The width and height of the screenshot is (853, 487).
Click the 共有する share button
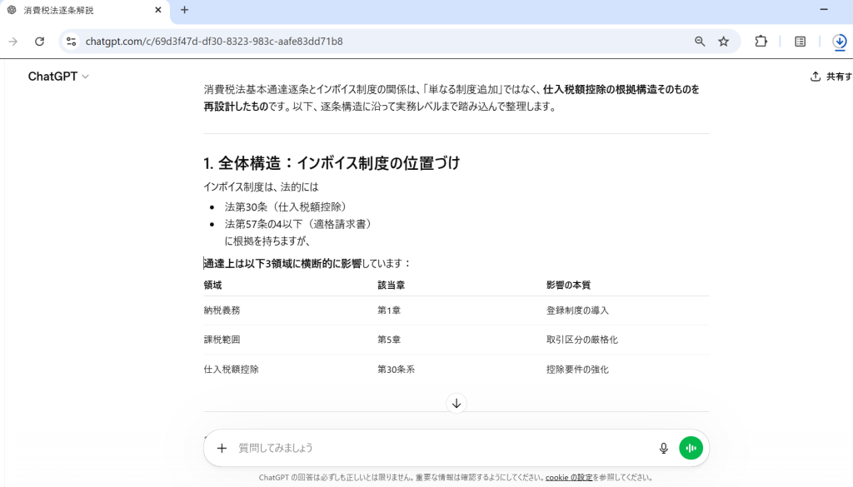pyautogui.click(x=831, y=77)
